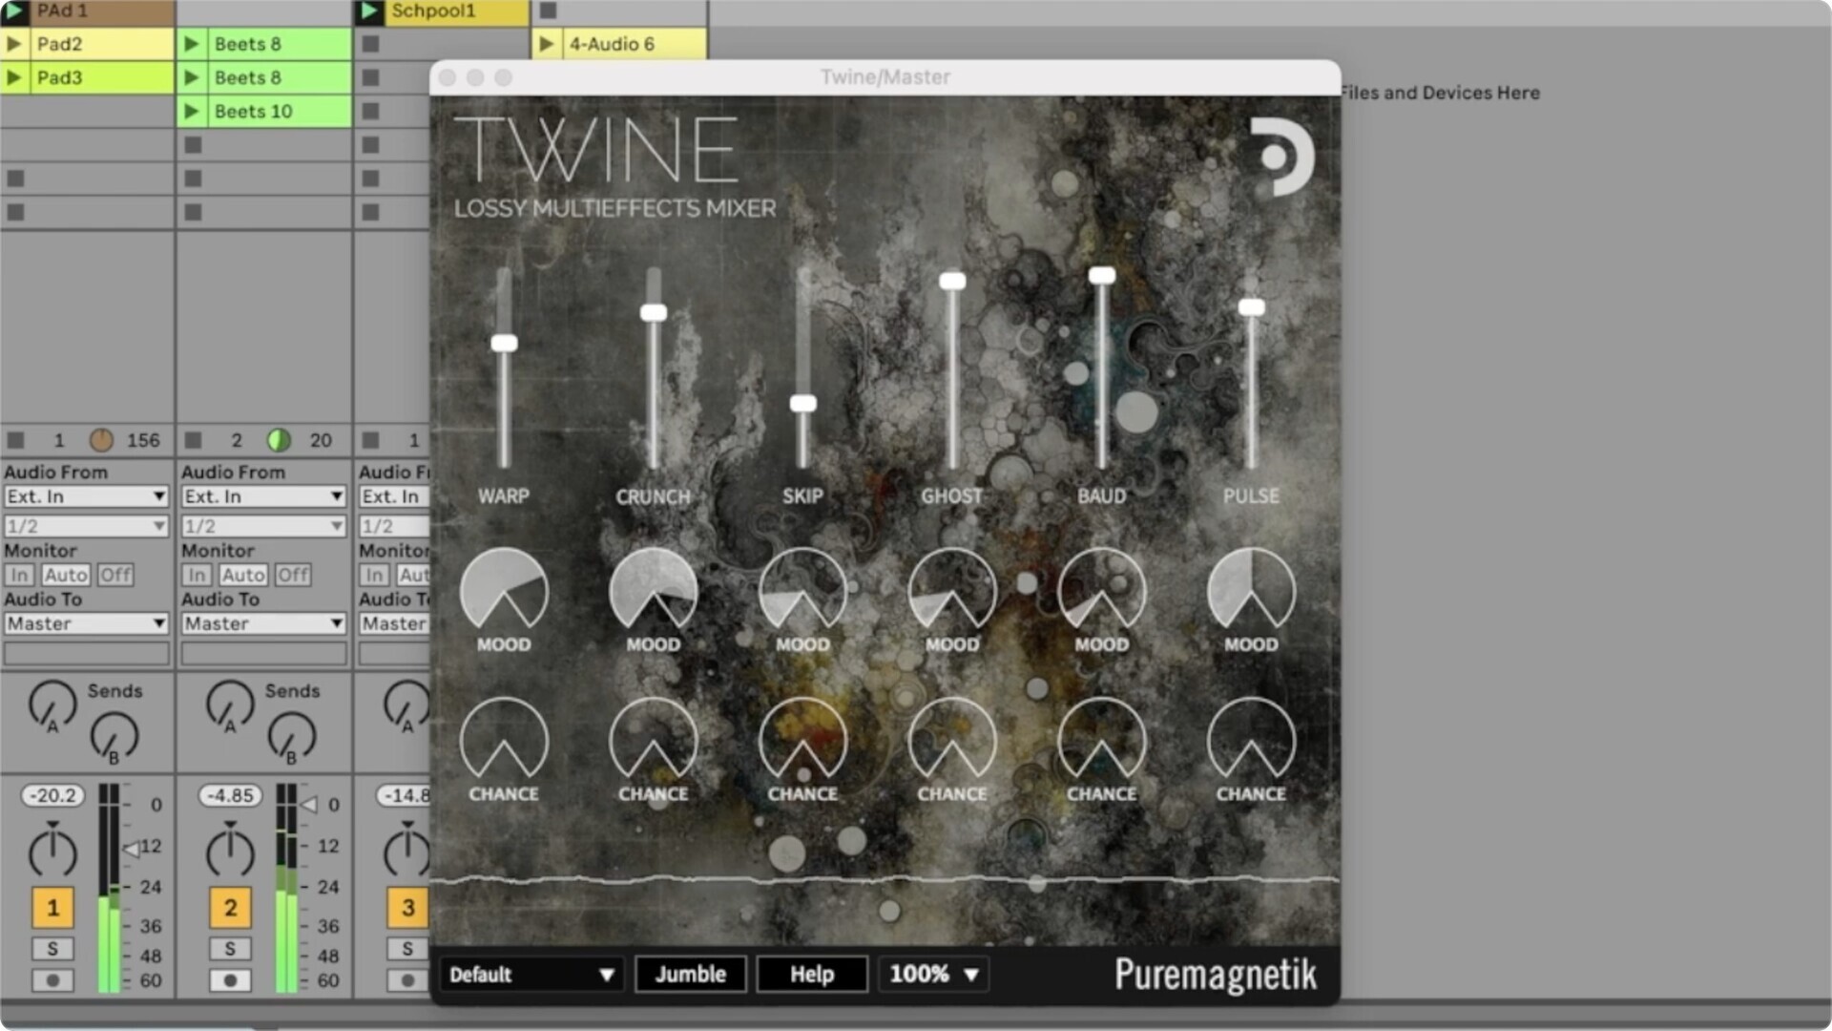Toggle track 3 activator button
The height and width of the screenshot is (1031, 1832).
point(407,908)
